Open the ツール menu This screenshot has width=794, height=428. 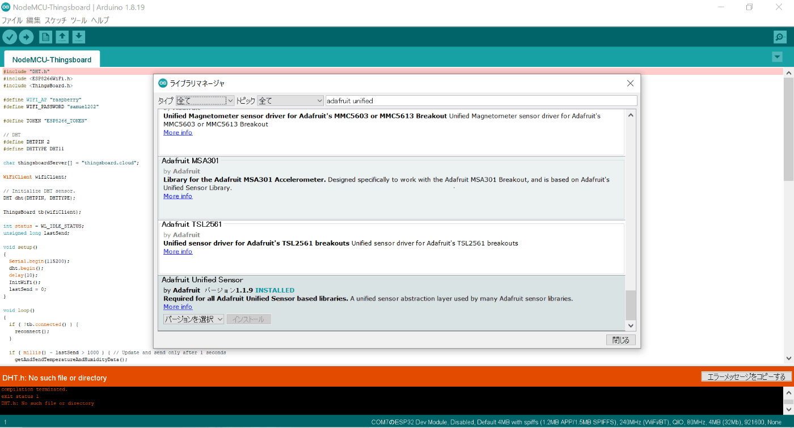click(x=79, y=20)
